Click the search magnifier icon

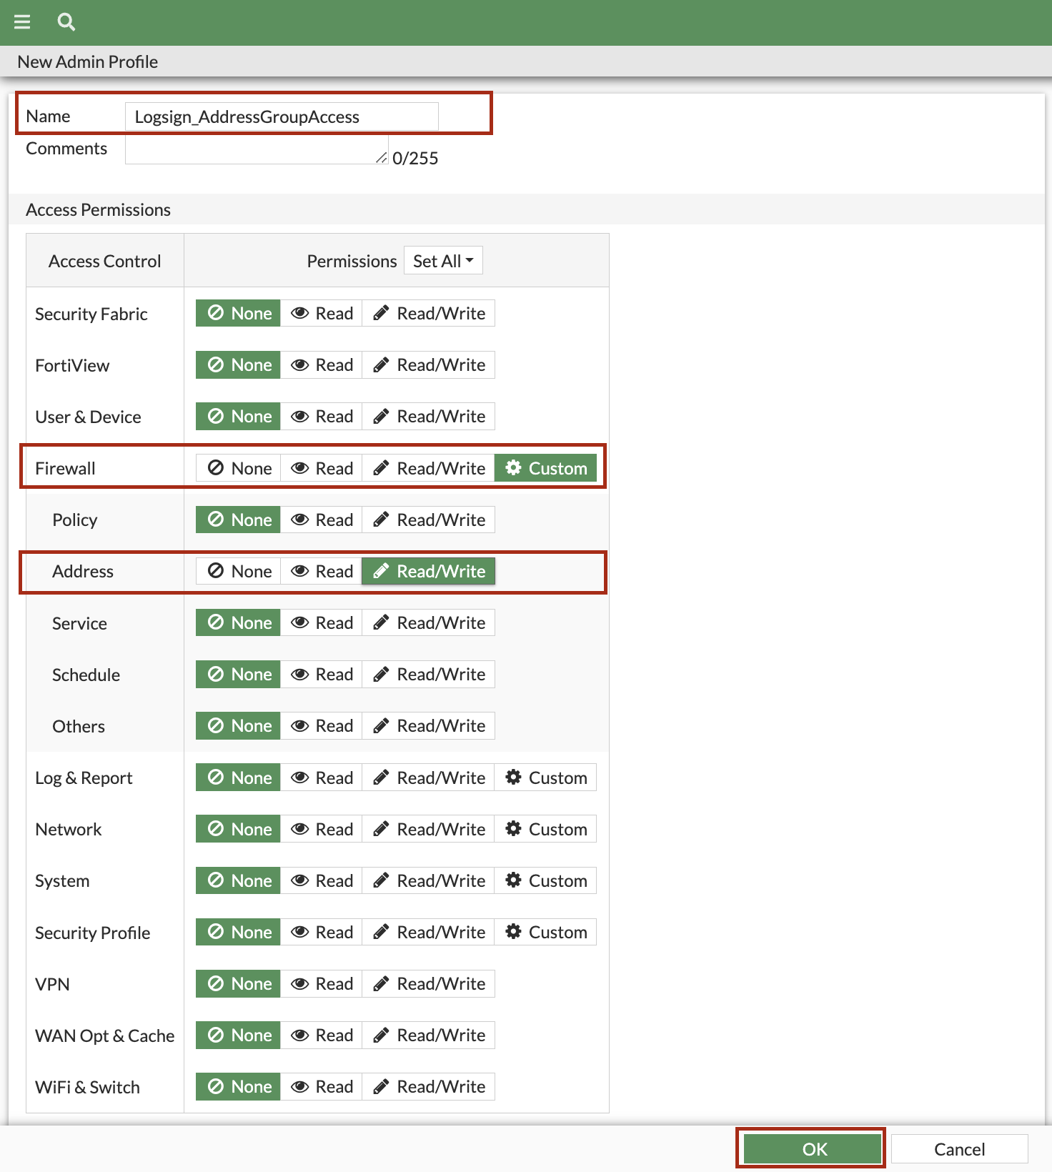66,22
